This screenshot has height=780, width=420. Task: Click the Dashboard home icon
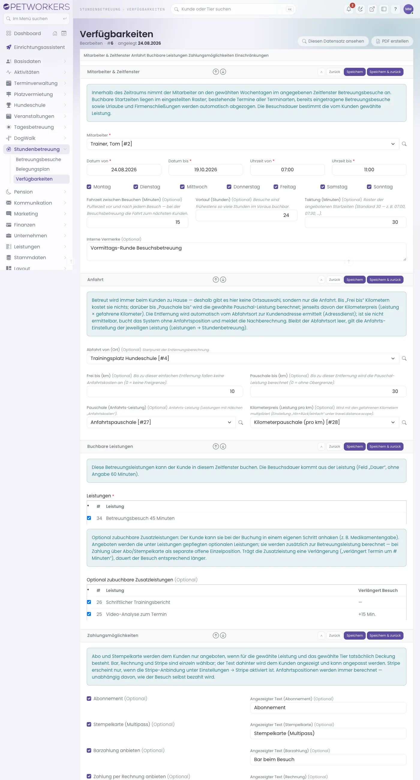55,33
